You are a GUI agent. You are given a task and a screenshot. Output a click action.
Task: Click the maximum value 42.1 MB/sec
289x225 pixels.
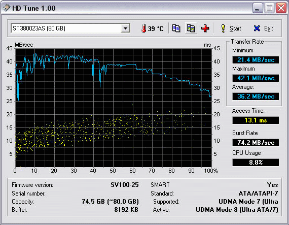(256, 78)
